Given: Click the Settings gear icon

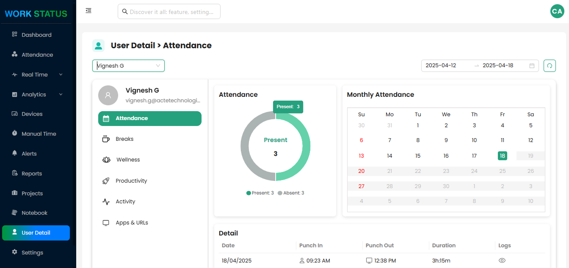Looking at the screenshot, I should [x=14, y=252].
